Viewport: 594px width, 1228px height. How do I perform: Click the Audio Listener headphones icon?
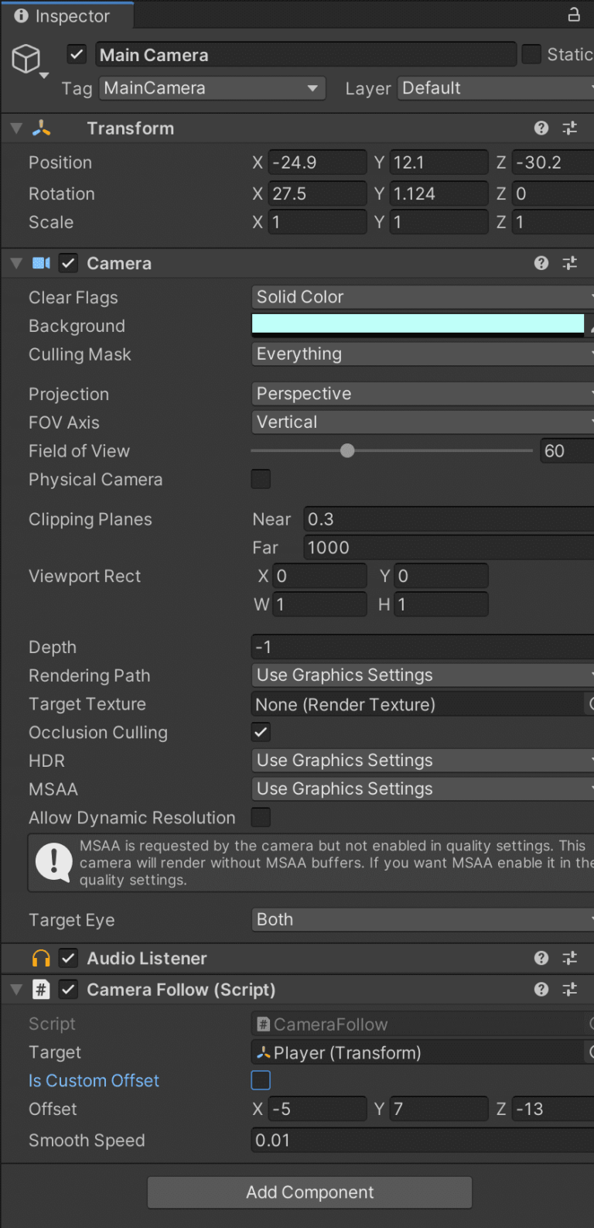41,959
